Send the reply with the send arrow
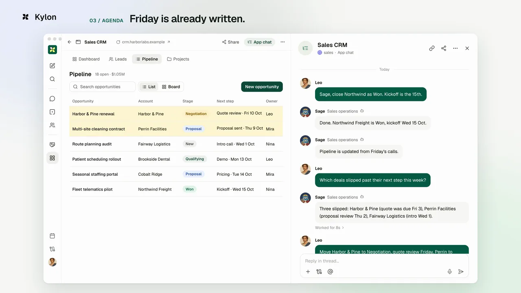Viewport: 521px width, 293px height. click(x=461, y=271)
